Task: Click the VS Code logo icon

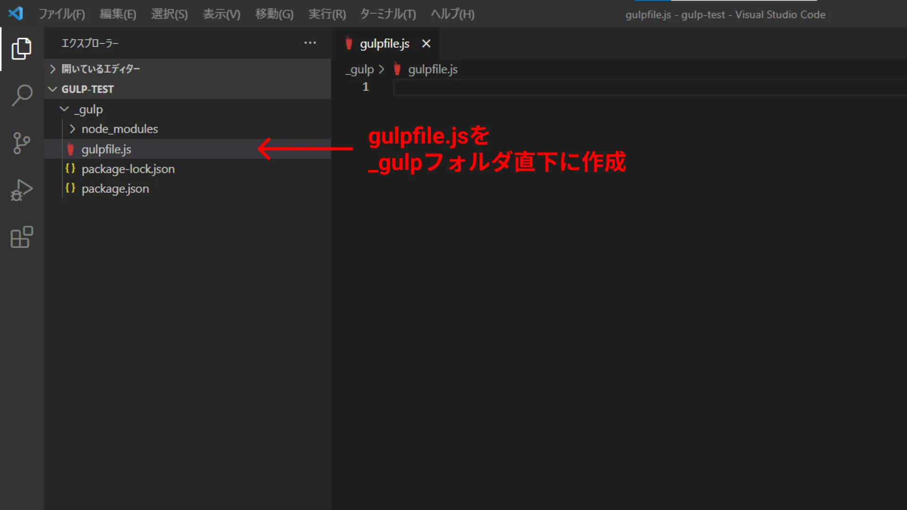Action: [16, 14]
